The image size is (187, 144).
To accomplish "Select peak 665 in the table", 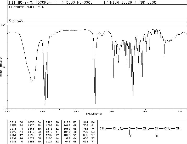I will [x=89, y=135].
